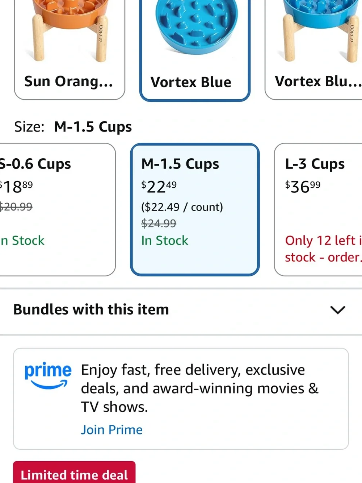
Task: Choose the Vortex Blue with stand option
Action: [313, 49]
